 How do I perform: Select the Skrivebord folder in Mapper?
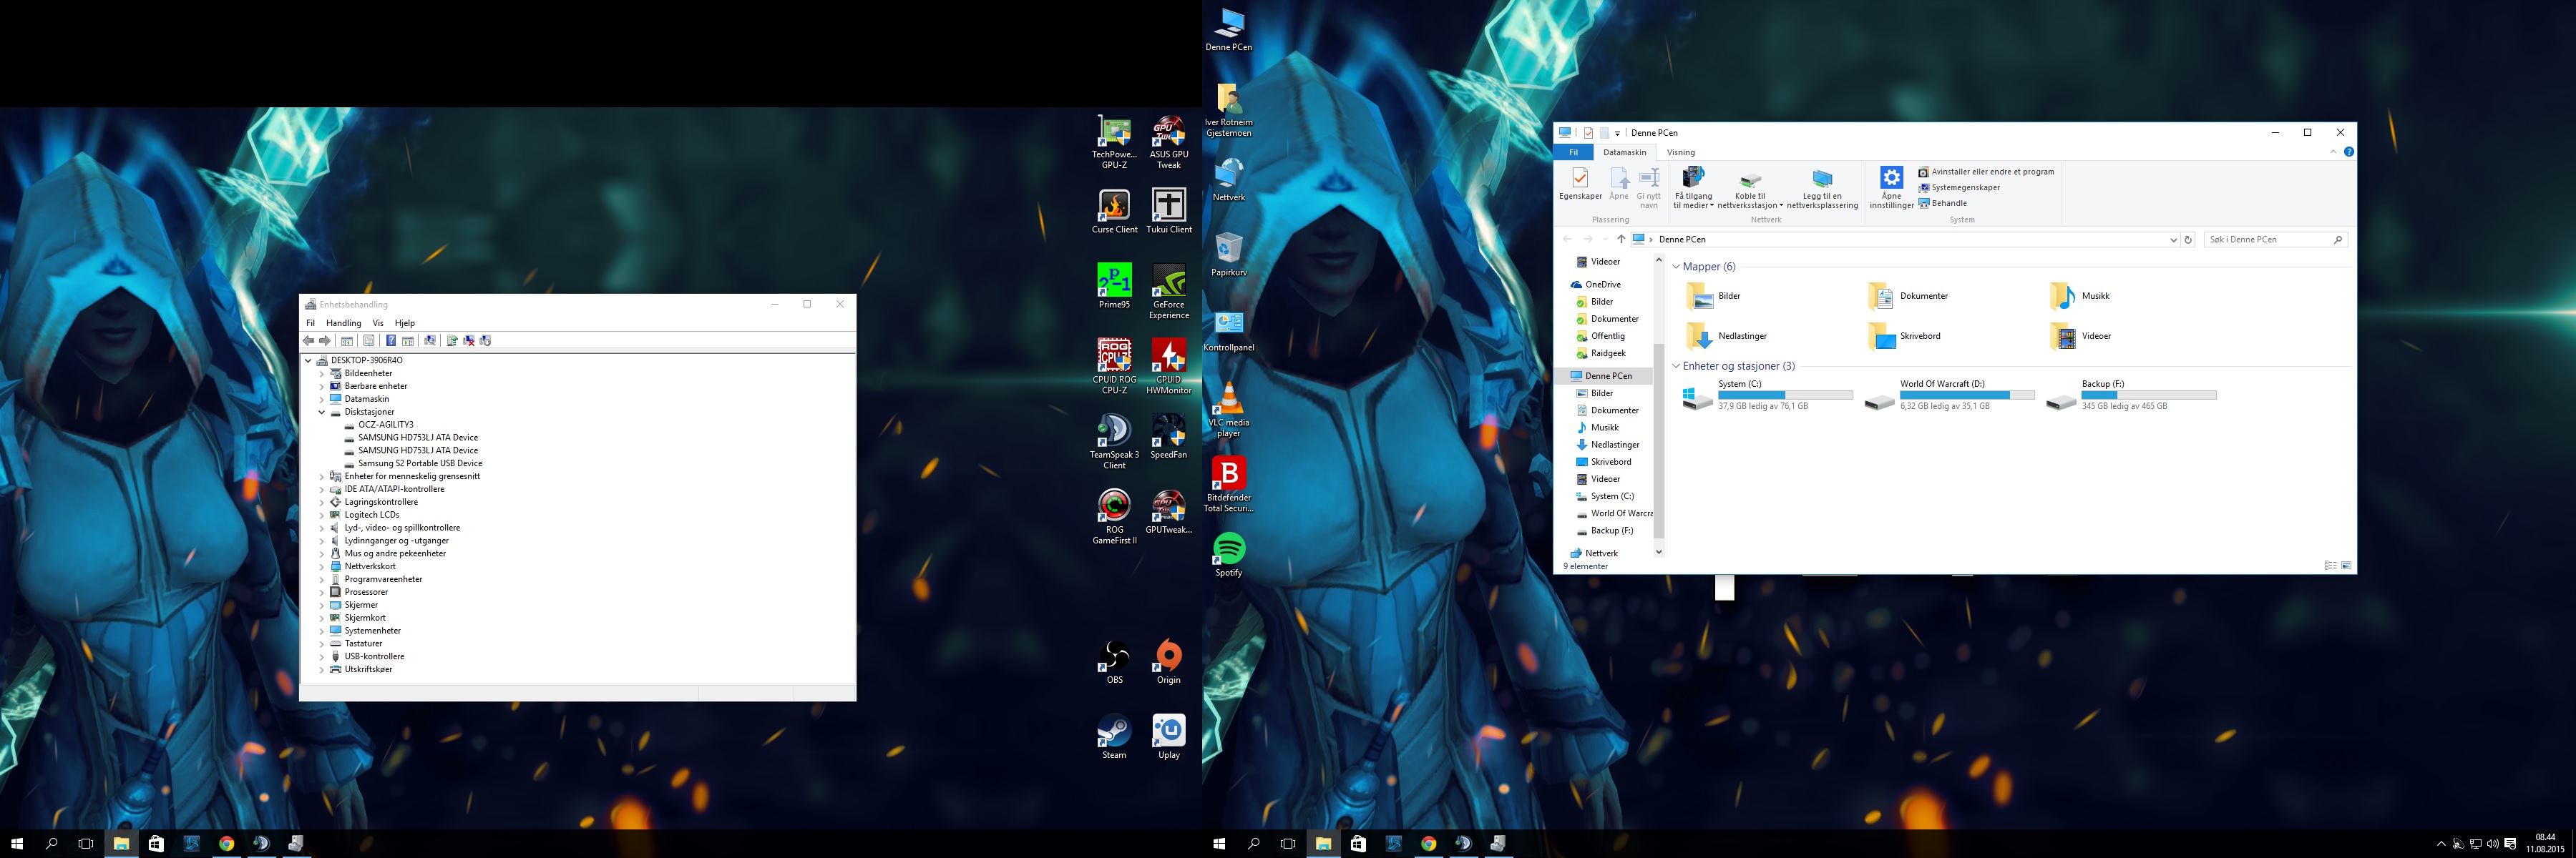1906,337
